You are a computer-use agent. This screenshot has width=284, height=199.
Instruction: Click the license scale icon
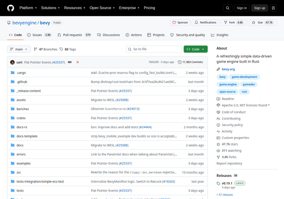click(218, 105)
